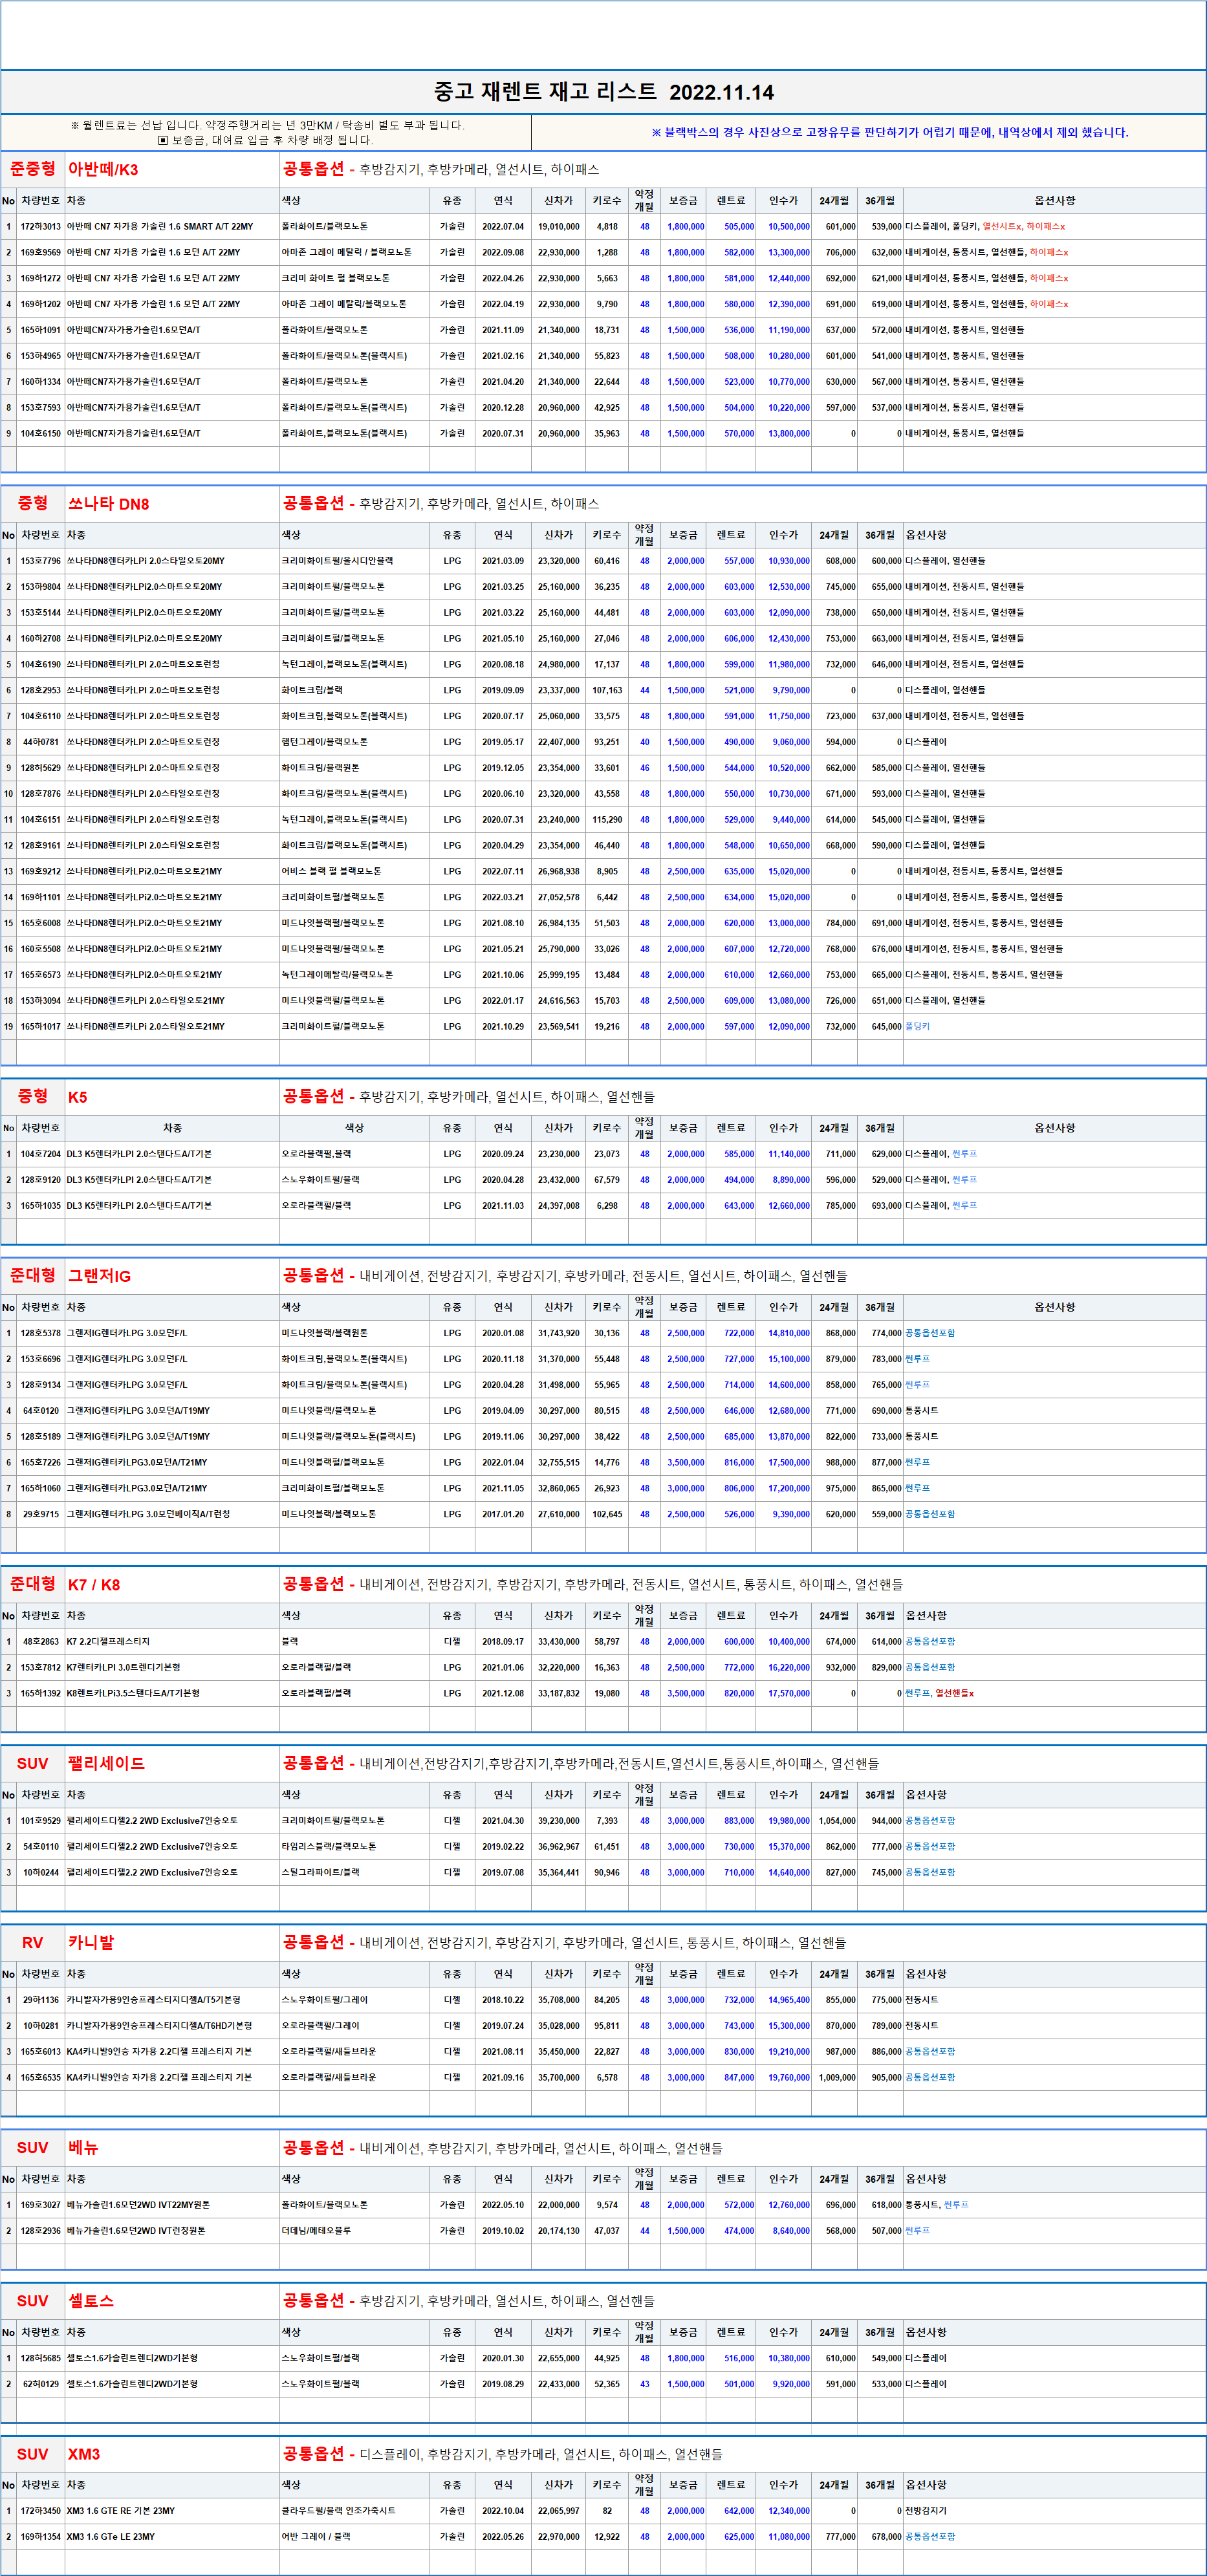Select the "베뉴" section heading

click(x=83, y=2148)
